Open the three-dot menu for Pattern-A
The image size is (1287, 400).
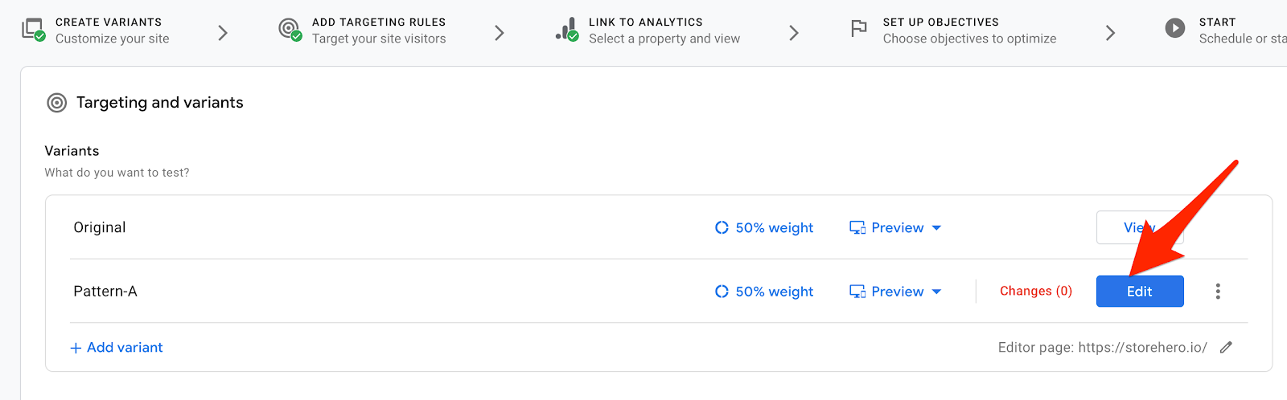[x=1218, y=291]
